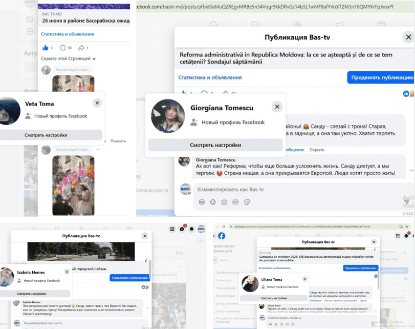Screen dimensions: 415x329
Task: Click Смотреть настройки on the Izabela Nemes card
Action: (x=35, y=294)
